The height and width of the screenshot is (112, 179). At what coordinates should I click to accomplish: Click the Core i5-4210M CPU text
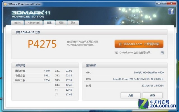click(x=138, y=79)
